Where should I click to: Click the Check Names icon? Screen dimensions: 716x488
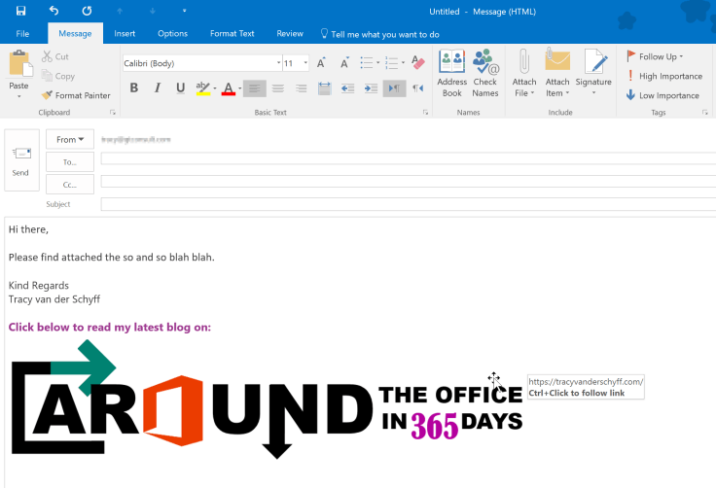tap(484, 73)
